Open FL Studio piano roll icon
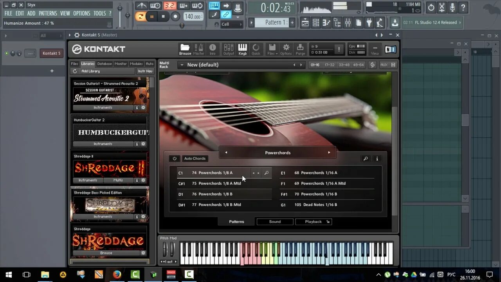Viewport: 501px width, 282px height. coord(327,23)
